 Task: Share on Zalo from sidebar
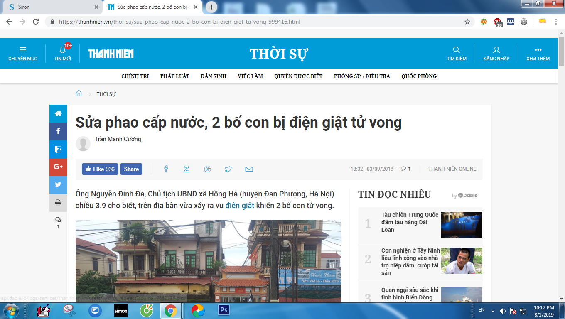[58, 149]
